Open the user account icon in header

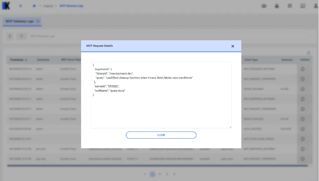tap(315, 6)
